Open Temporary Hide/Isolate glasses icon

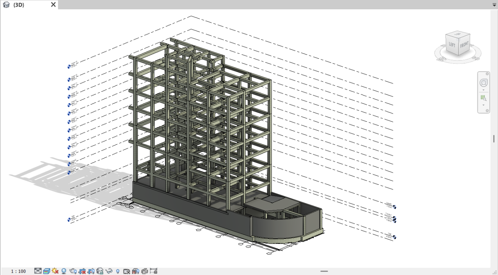click(109, 271)
